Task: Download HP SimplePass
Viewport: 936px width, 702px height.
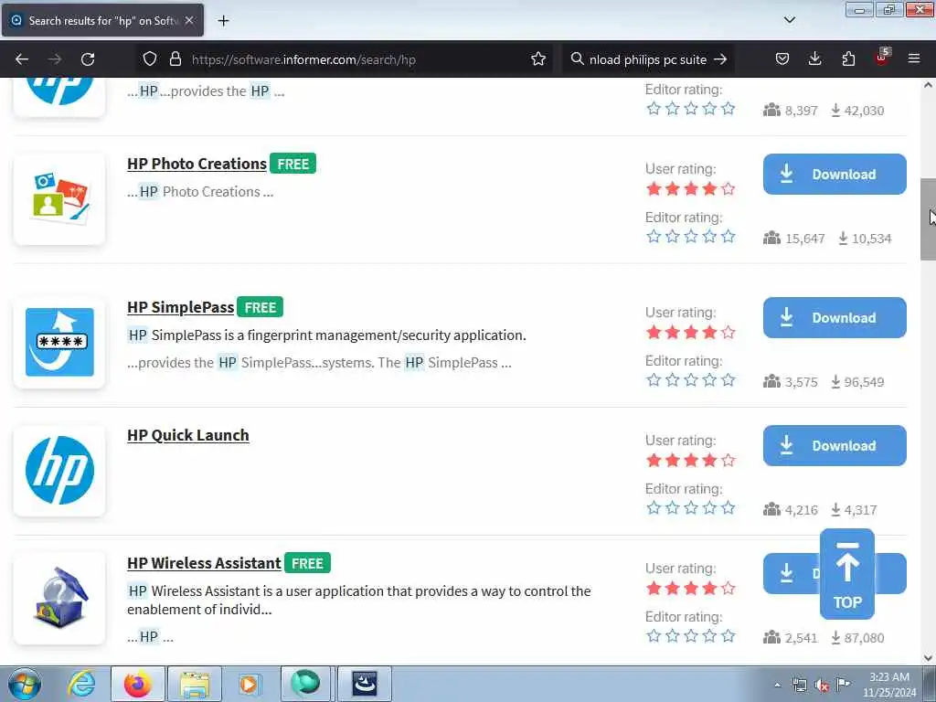Action: coord(835,317)
